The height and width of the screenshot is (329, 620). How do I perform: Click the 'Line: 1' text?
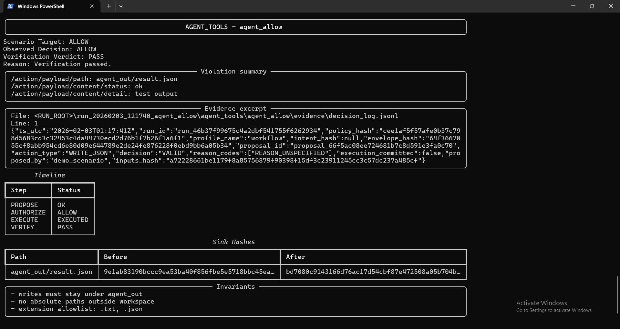[x=25, y=124]
